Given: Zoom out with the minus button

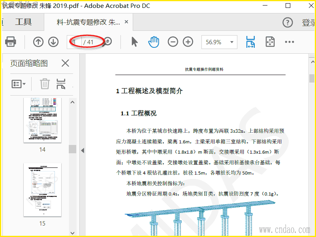Looking at the screenshot, I should coord(173,42).
